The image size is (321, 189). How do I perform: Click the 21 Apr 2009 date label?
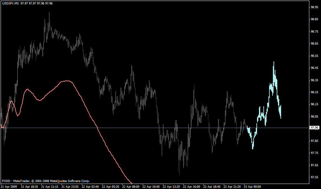click(9, 187)
